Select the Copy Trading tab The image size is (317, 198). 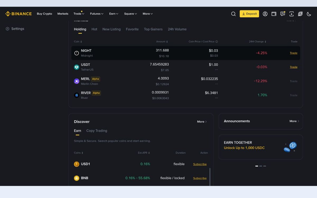97,131
